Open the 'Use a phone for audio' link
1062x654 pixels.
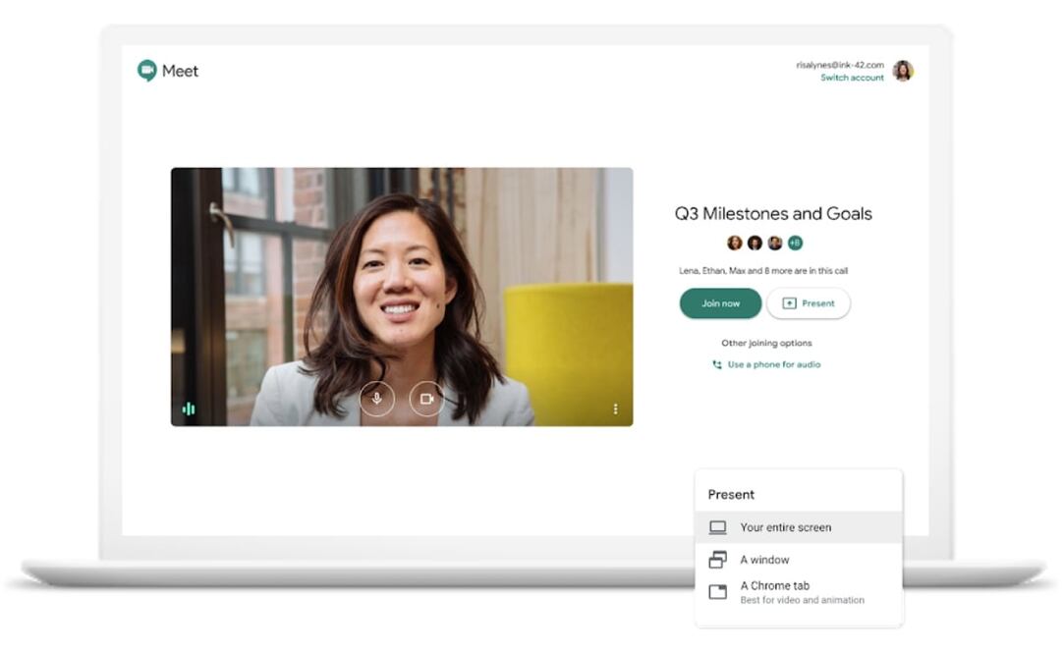tap(775, 364)
